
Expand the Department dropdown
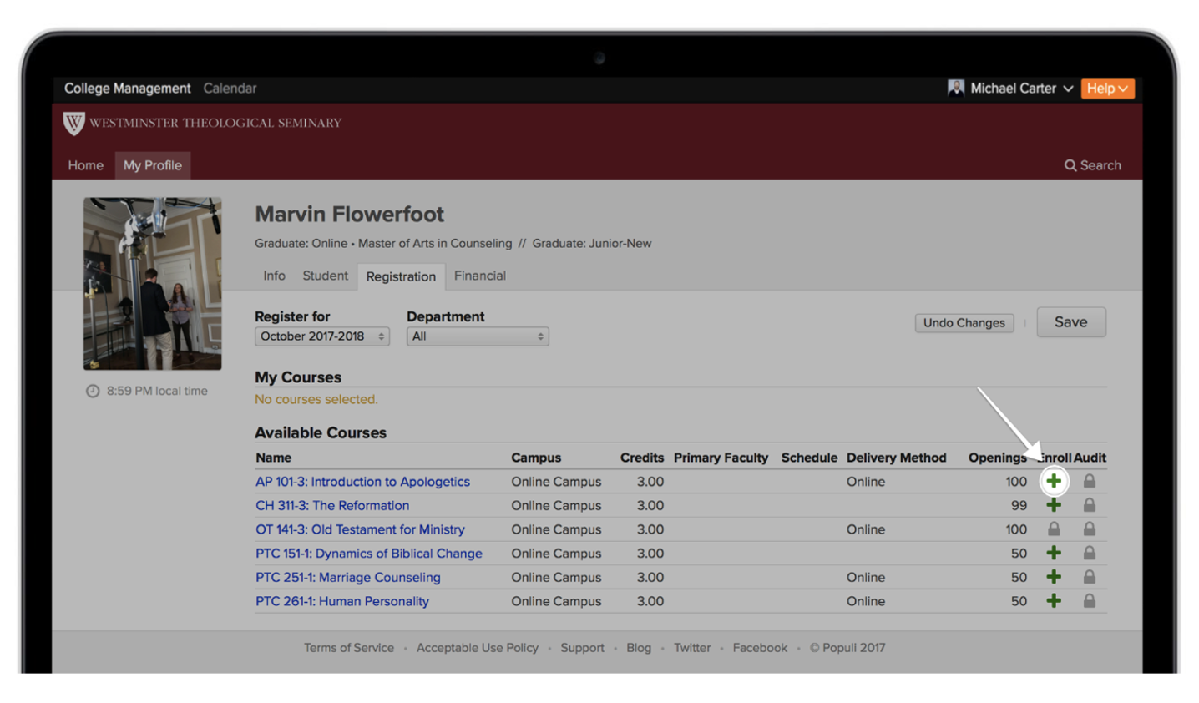[x=477, y=336]
